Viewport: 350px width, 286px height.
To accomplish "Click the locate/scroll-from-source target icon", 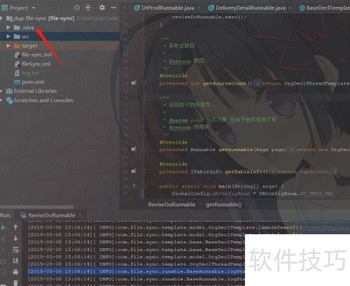I will click(77, 8).
